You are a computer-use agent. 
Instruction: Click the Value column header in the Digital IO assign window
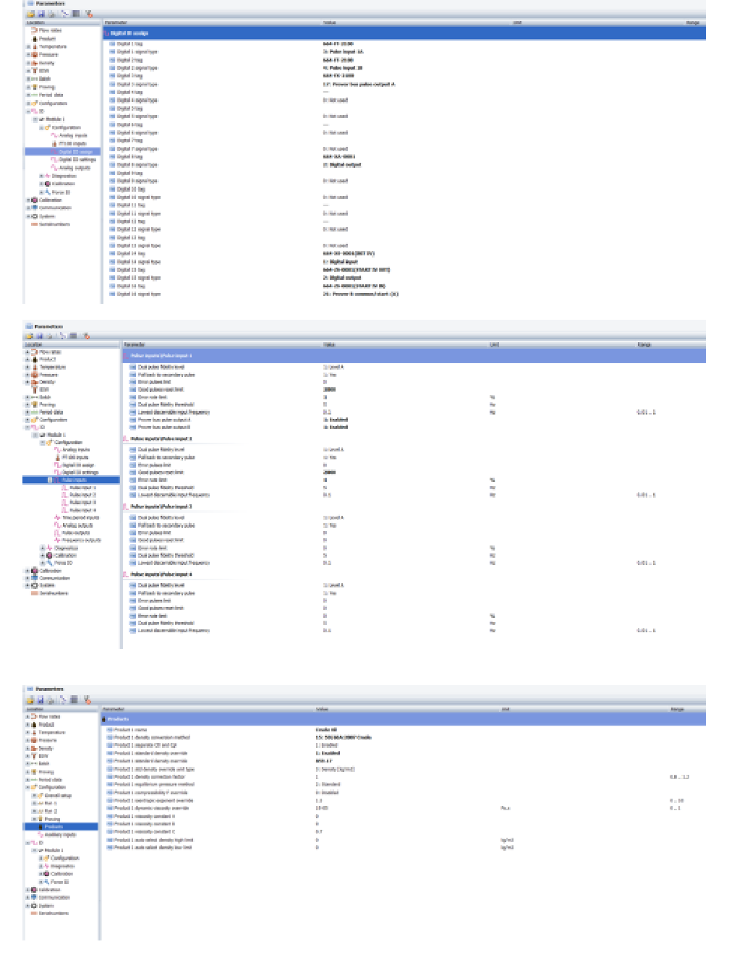point(330,23)
